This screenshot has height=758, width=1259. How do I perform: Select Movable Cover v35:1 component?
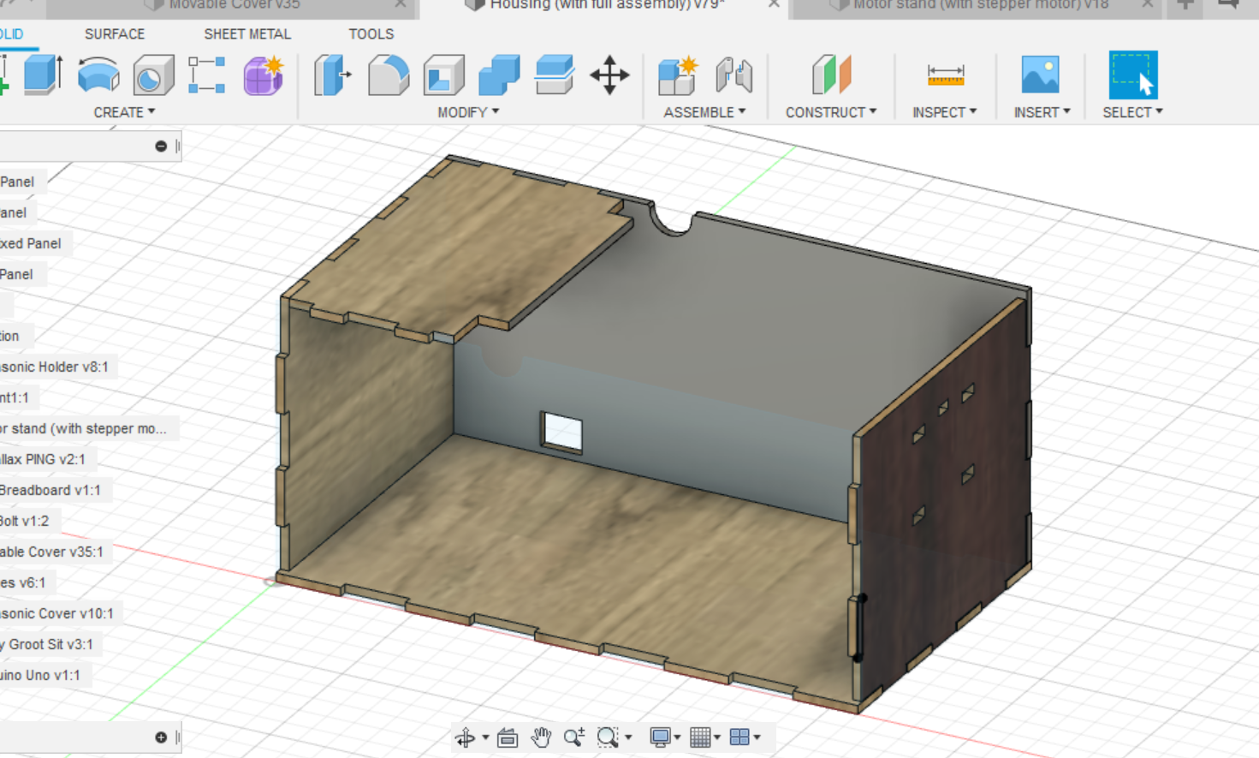51,552
